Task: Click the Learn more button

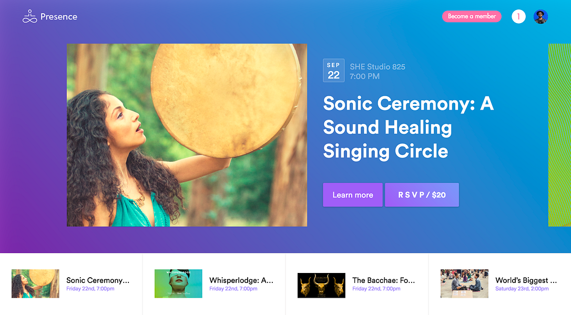Action: (x=352, y=195)
